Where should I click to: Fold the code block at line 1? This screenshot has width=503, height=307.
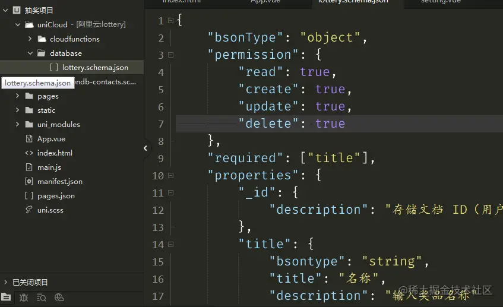(x=170, y=21)
